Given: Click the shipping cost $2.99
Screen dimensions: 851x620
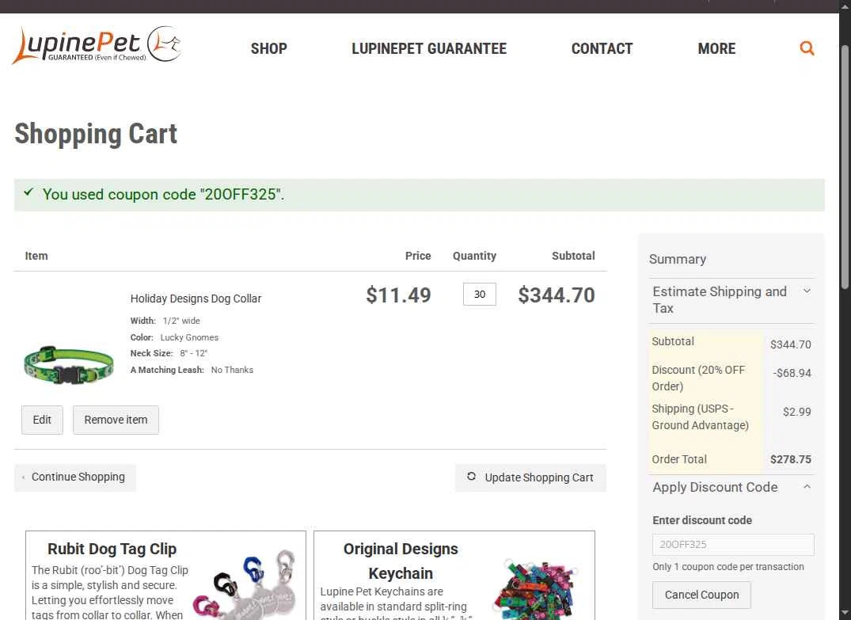Looking at the screenshot, I should [x=796, y=412].
